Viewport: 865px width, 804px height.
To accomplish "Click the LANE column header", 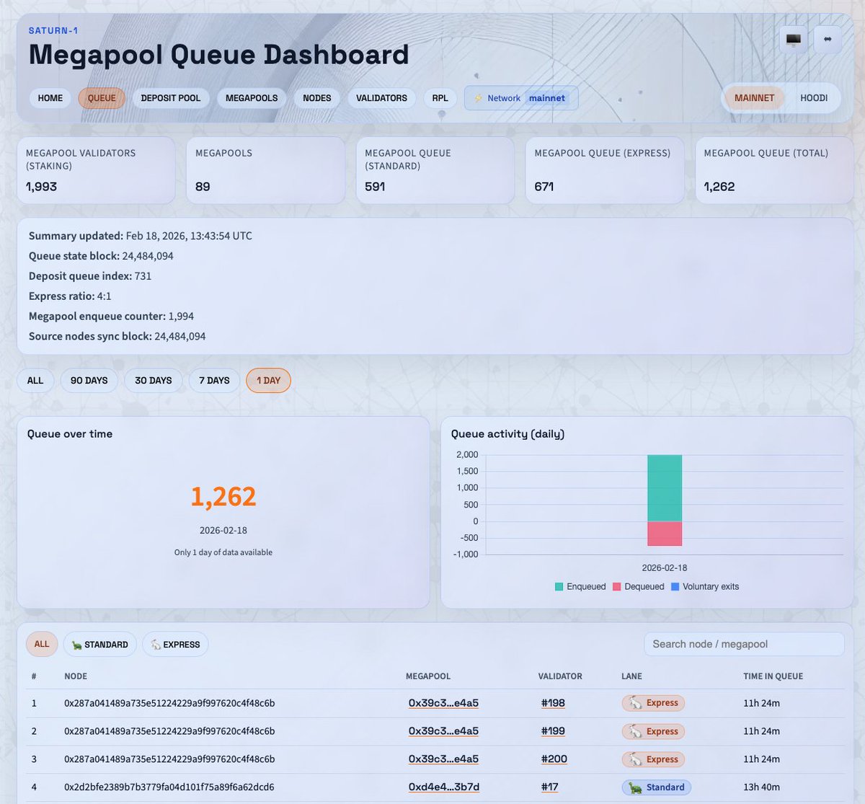I will tap(631, 676).
